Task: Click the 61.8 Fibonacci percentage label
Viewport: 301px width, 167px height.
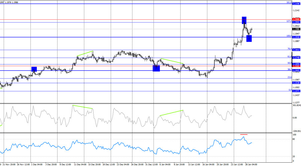Action: tap(290, 56)
